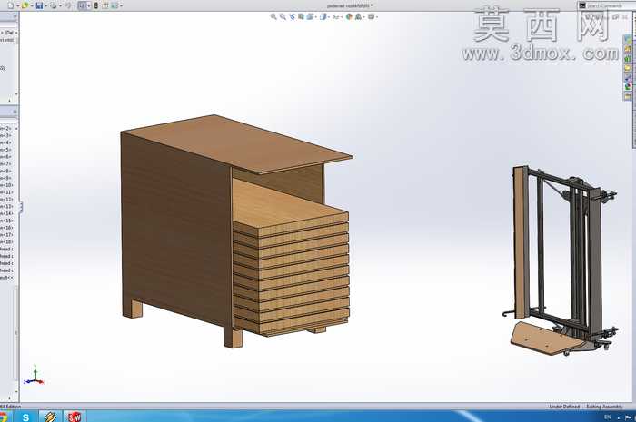Click wooden cabinet top panel in viewport

point(237,143)
